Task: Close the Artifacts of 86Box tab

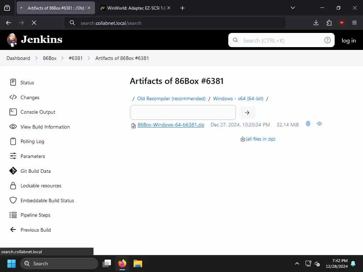Action: [89, 8]
